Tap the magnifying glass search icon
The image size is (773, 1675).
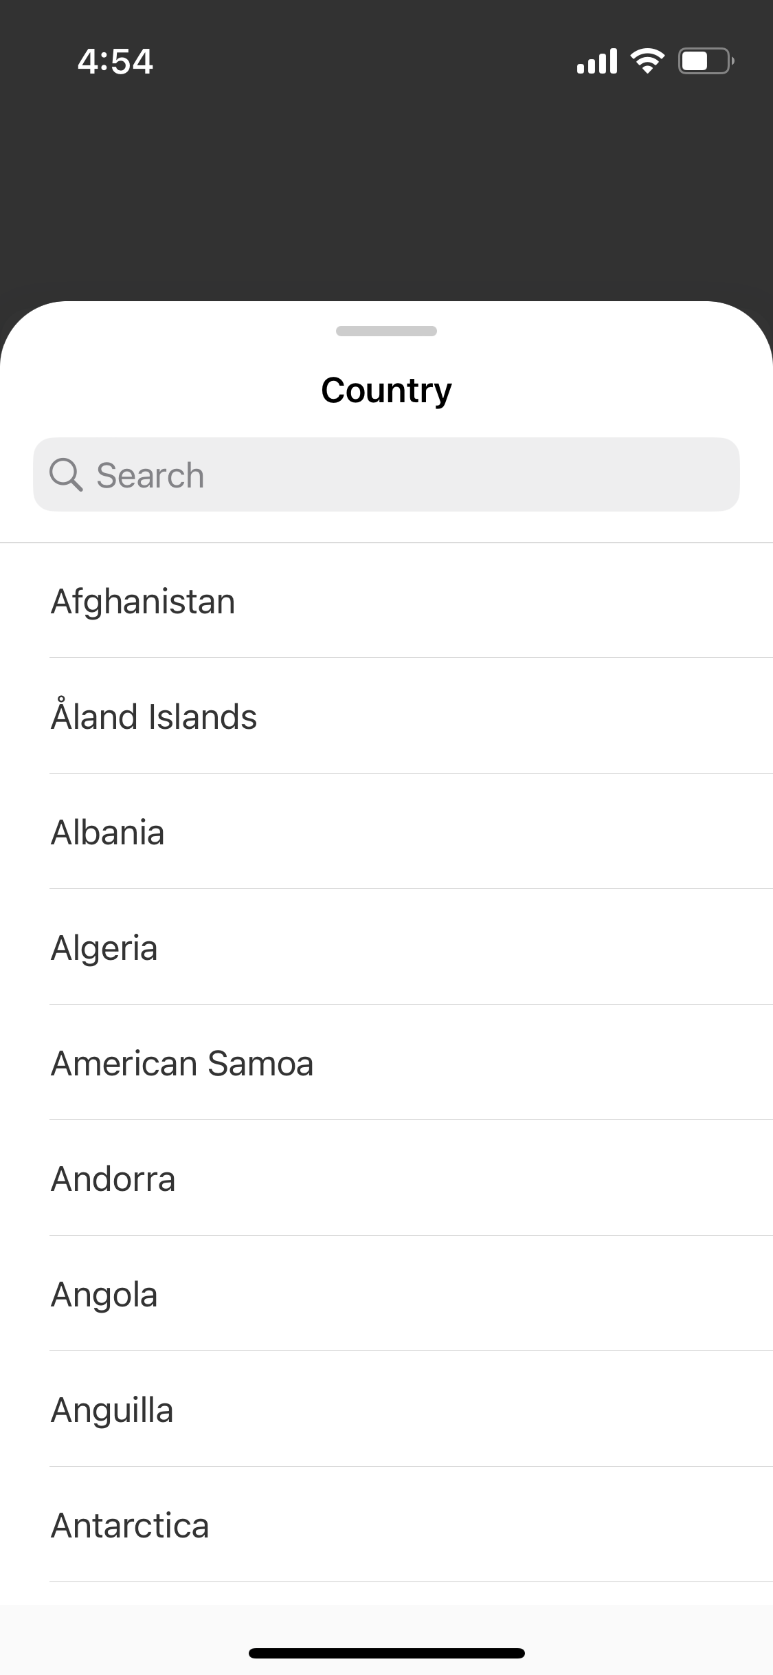click(x=66, y=475)
